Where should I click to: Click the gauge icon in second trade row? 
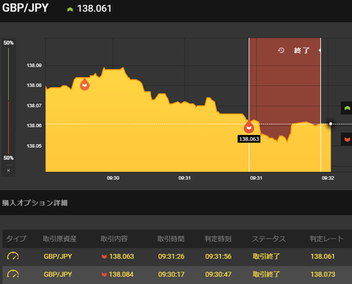pos(13,274)
